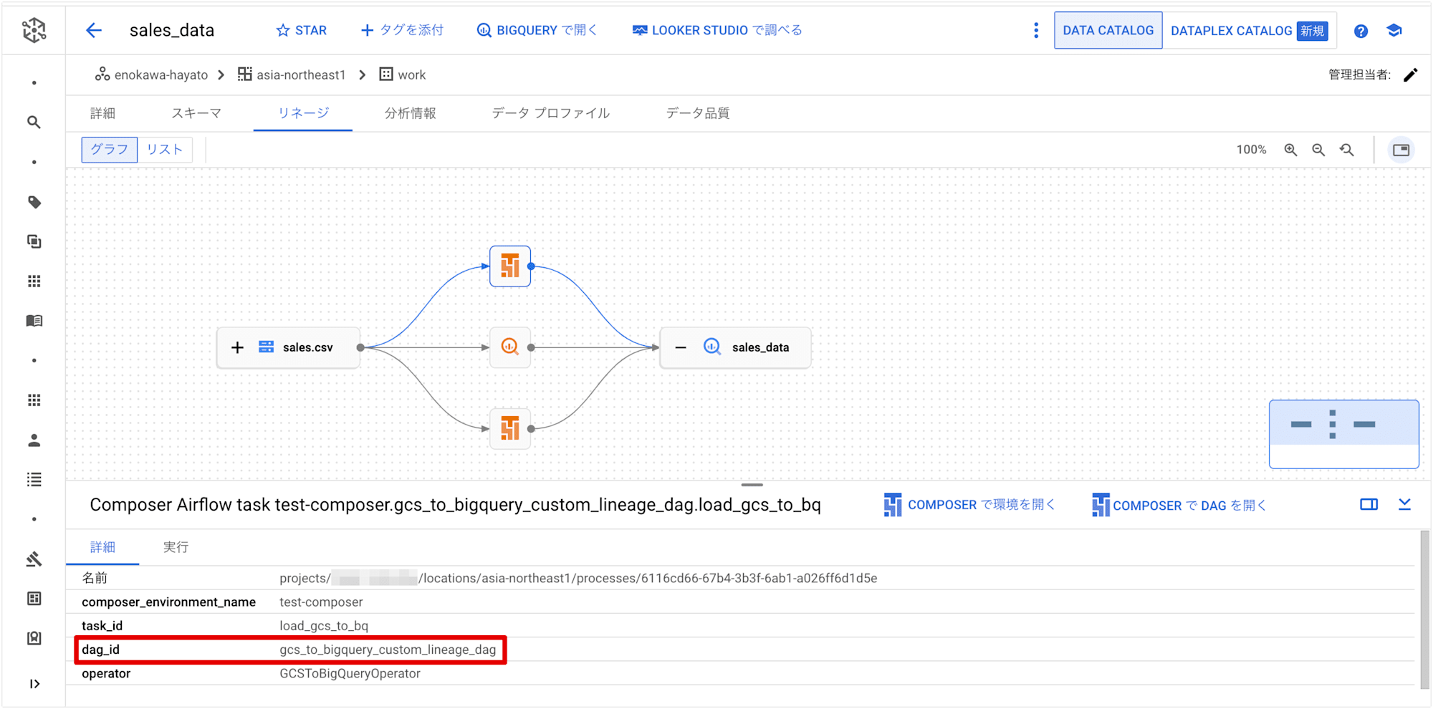Screen dimensions: 1433x709
Task: Zoom in on the lineage graph
Action: point(1290,150)
